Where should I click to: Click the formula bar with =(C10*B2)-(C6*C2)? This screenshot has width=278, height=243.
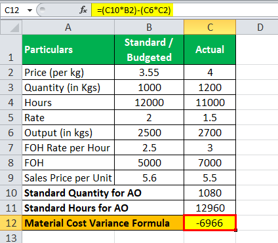click(185, 10)
